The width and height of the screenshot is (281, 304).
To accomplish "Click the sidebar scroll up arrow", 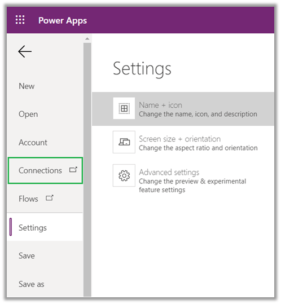I will click(87, 39).
